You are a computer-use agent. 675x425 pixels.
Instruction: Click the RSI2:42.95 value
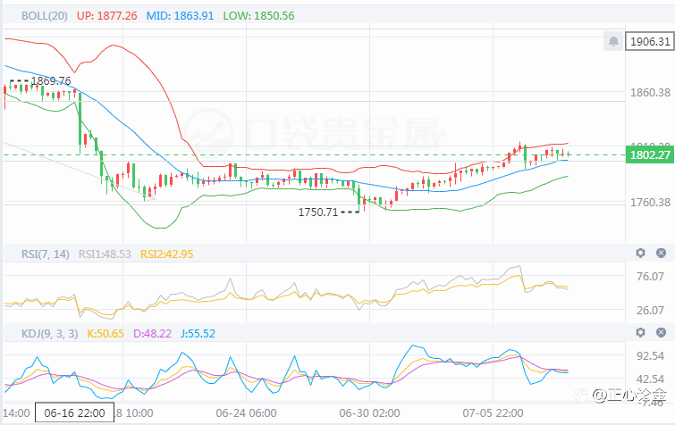[x=167, y=254]
